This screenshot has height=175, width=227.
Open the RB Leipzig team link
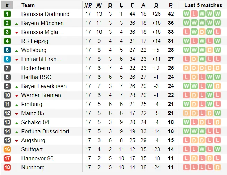(35, 41)
